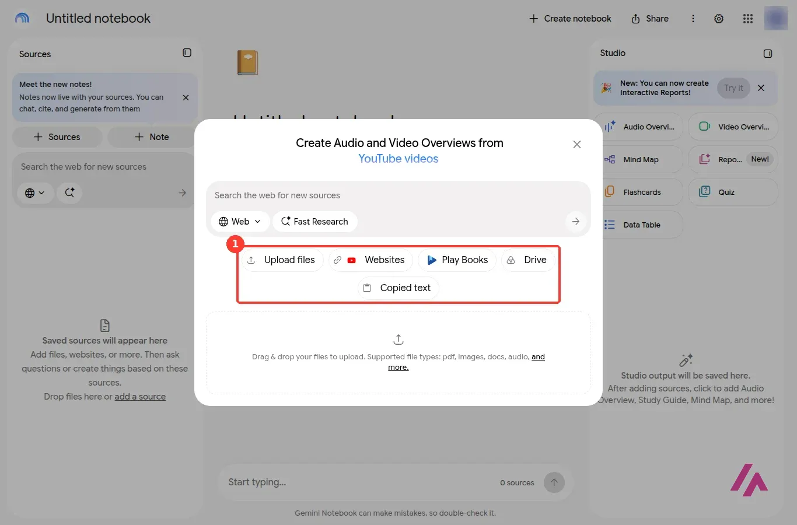Add Sources in the left panel
Viewport: 797px width, 525px height.
[x=57, y=137]
